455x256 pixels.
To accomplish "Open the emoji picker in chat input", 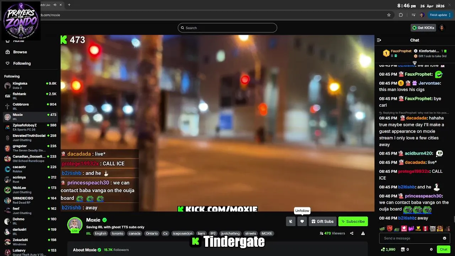I will [444, 238].
